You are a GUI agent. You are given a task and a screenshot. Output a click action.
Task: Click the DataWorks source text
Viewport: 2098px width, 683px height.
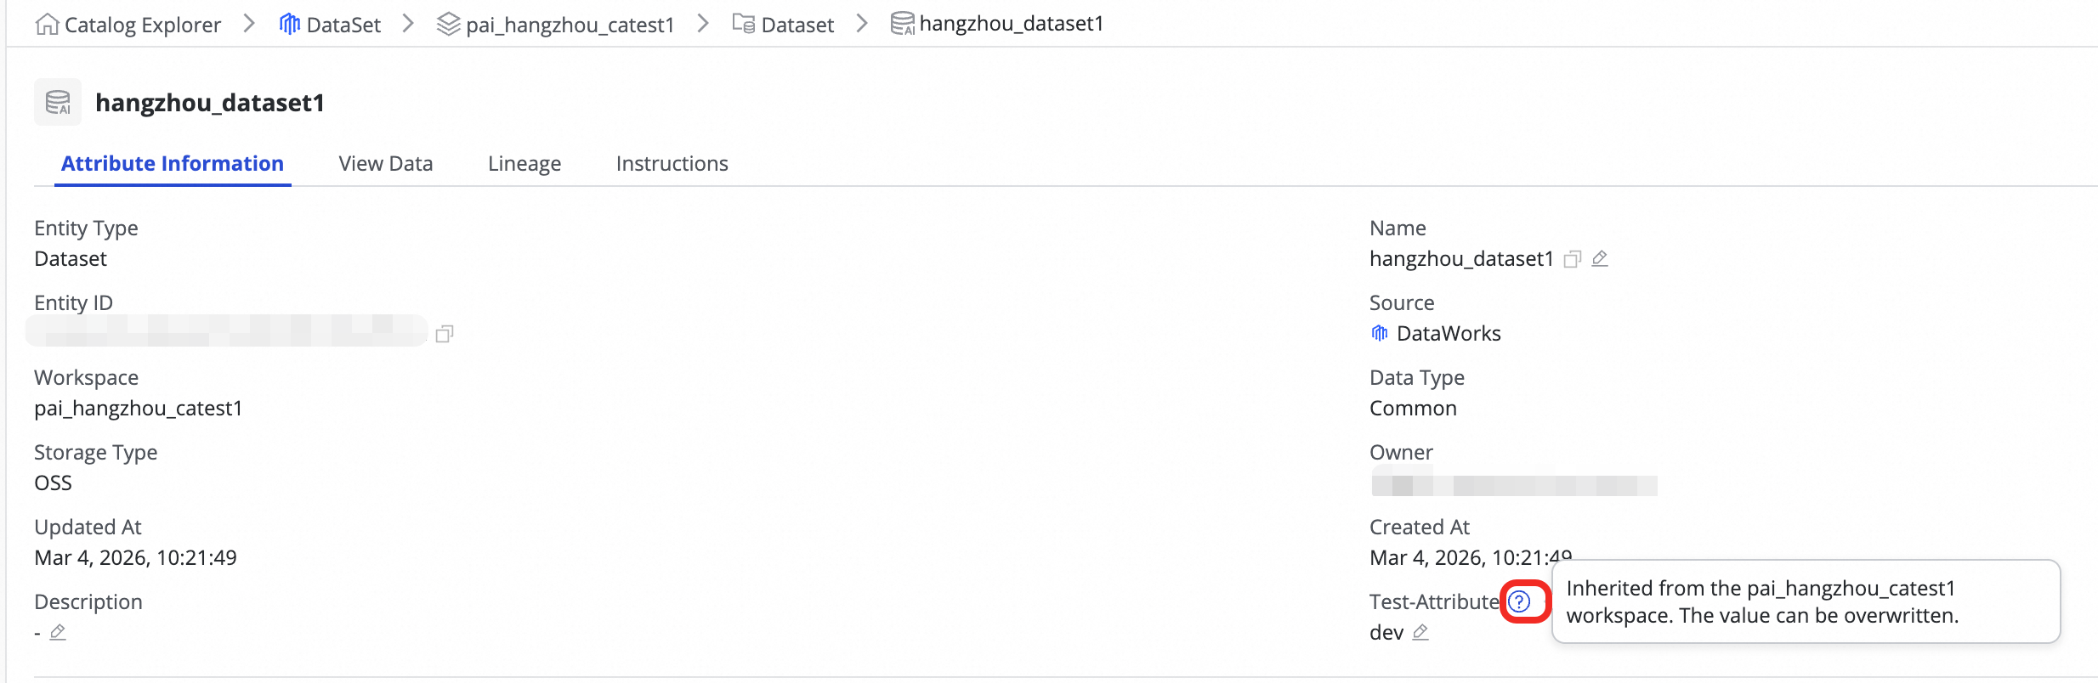(x=1449, y=333)
